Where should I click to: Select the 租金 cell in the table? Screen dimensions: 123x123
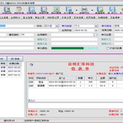(x=41, y=82)
